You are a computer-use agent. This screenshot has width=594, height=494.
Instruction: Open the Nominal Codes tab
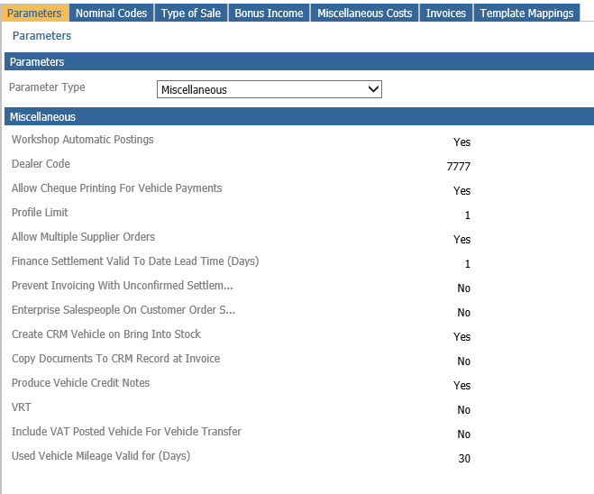(112, 13)
